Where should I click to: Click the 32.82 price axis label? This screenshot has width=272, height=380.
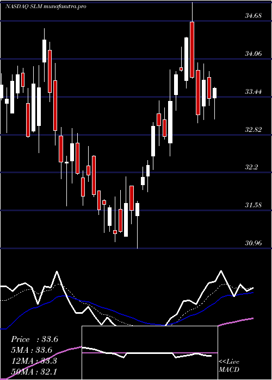tap(254, 129)
